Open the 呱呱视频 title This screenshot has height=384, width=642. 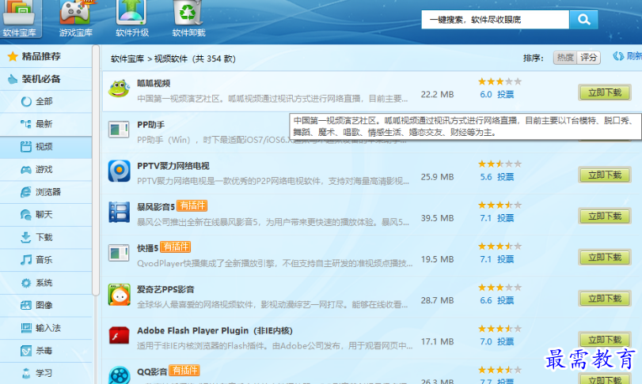click(154, 83)
